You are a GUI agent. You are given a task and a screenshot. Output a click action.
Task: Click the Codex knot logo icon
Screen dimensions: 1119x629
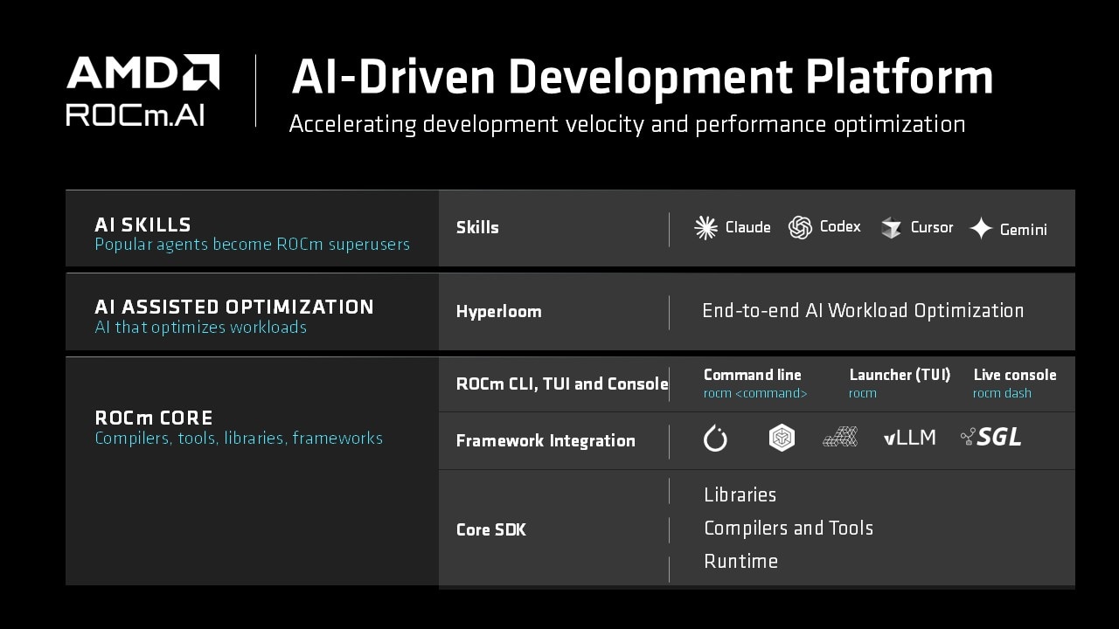pyautogui.click(x=800, y=228)
